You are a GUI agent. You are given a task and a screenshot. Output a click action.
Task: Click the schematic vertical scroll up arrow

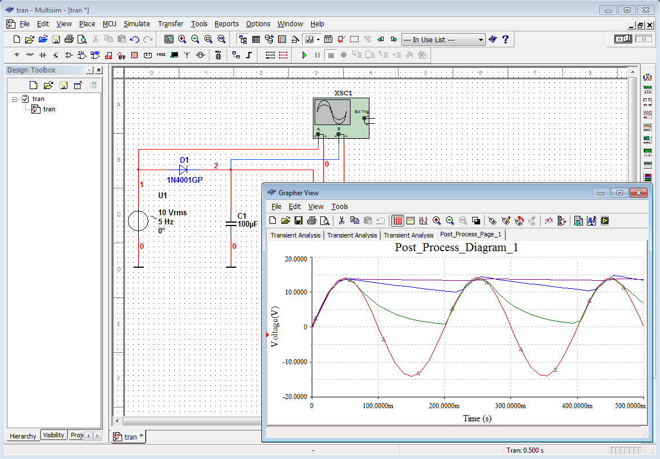coord(633,72)
